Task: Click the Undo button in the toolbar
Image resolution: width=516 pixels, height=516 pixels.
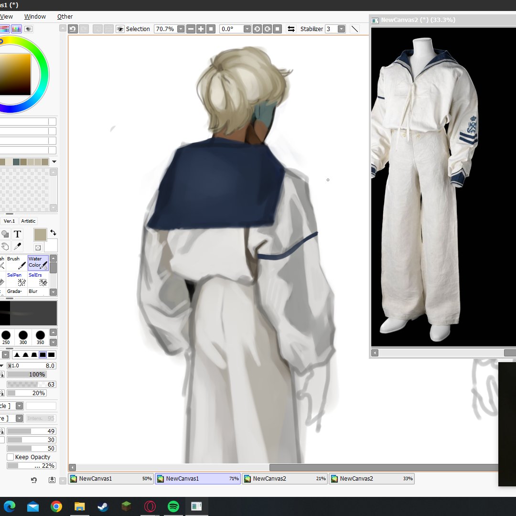Action: coord(73,29)
